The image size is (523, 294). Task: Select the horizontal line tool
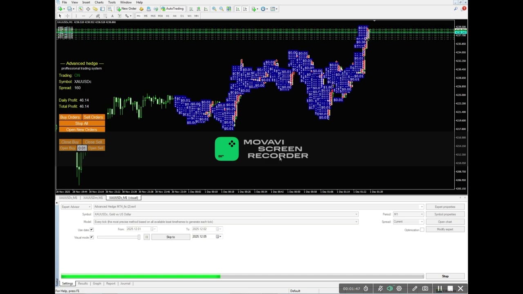(x=83, y=16)
